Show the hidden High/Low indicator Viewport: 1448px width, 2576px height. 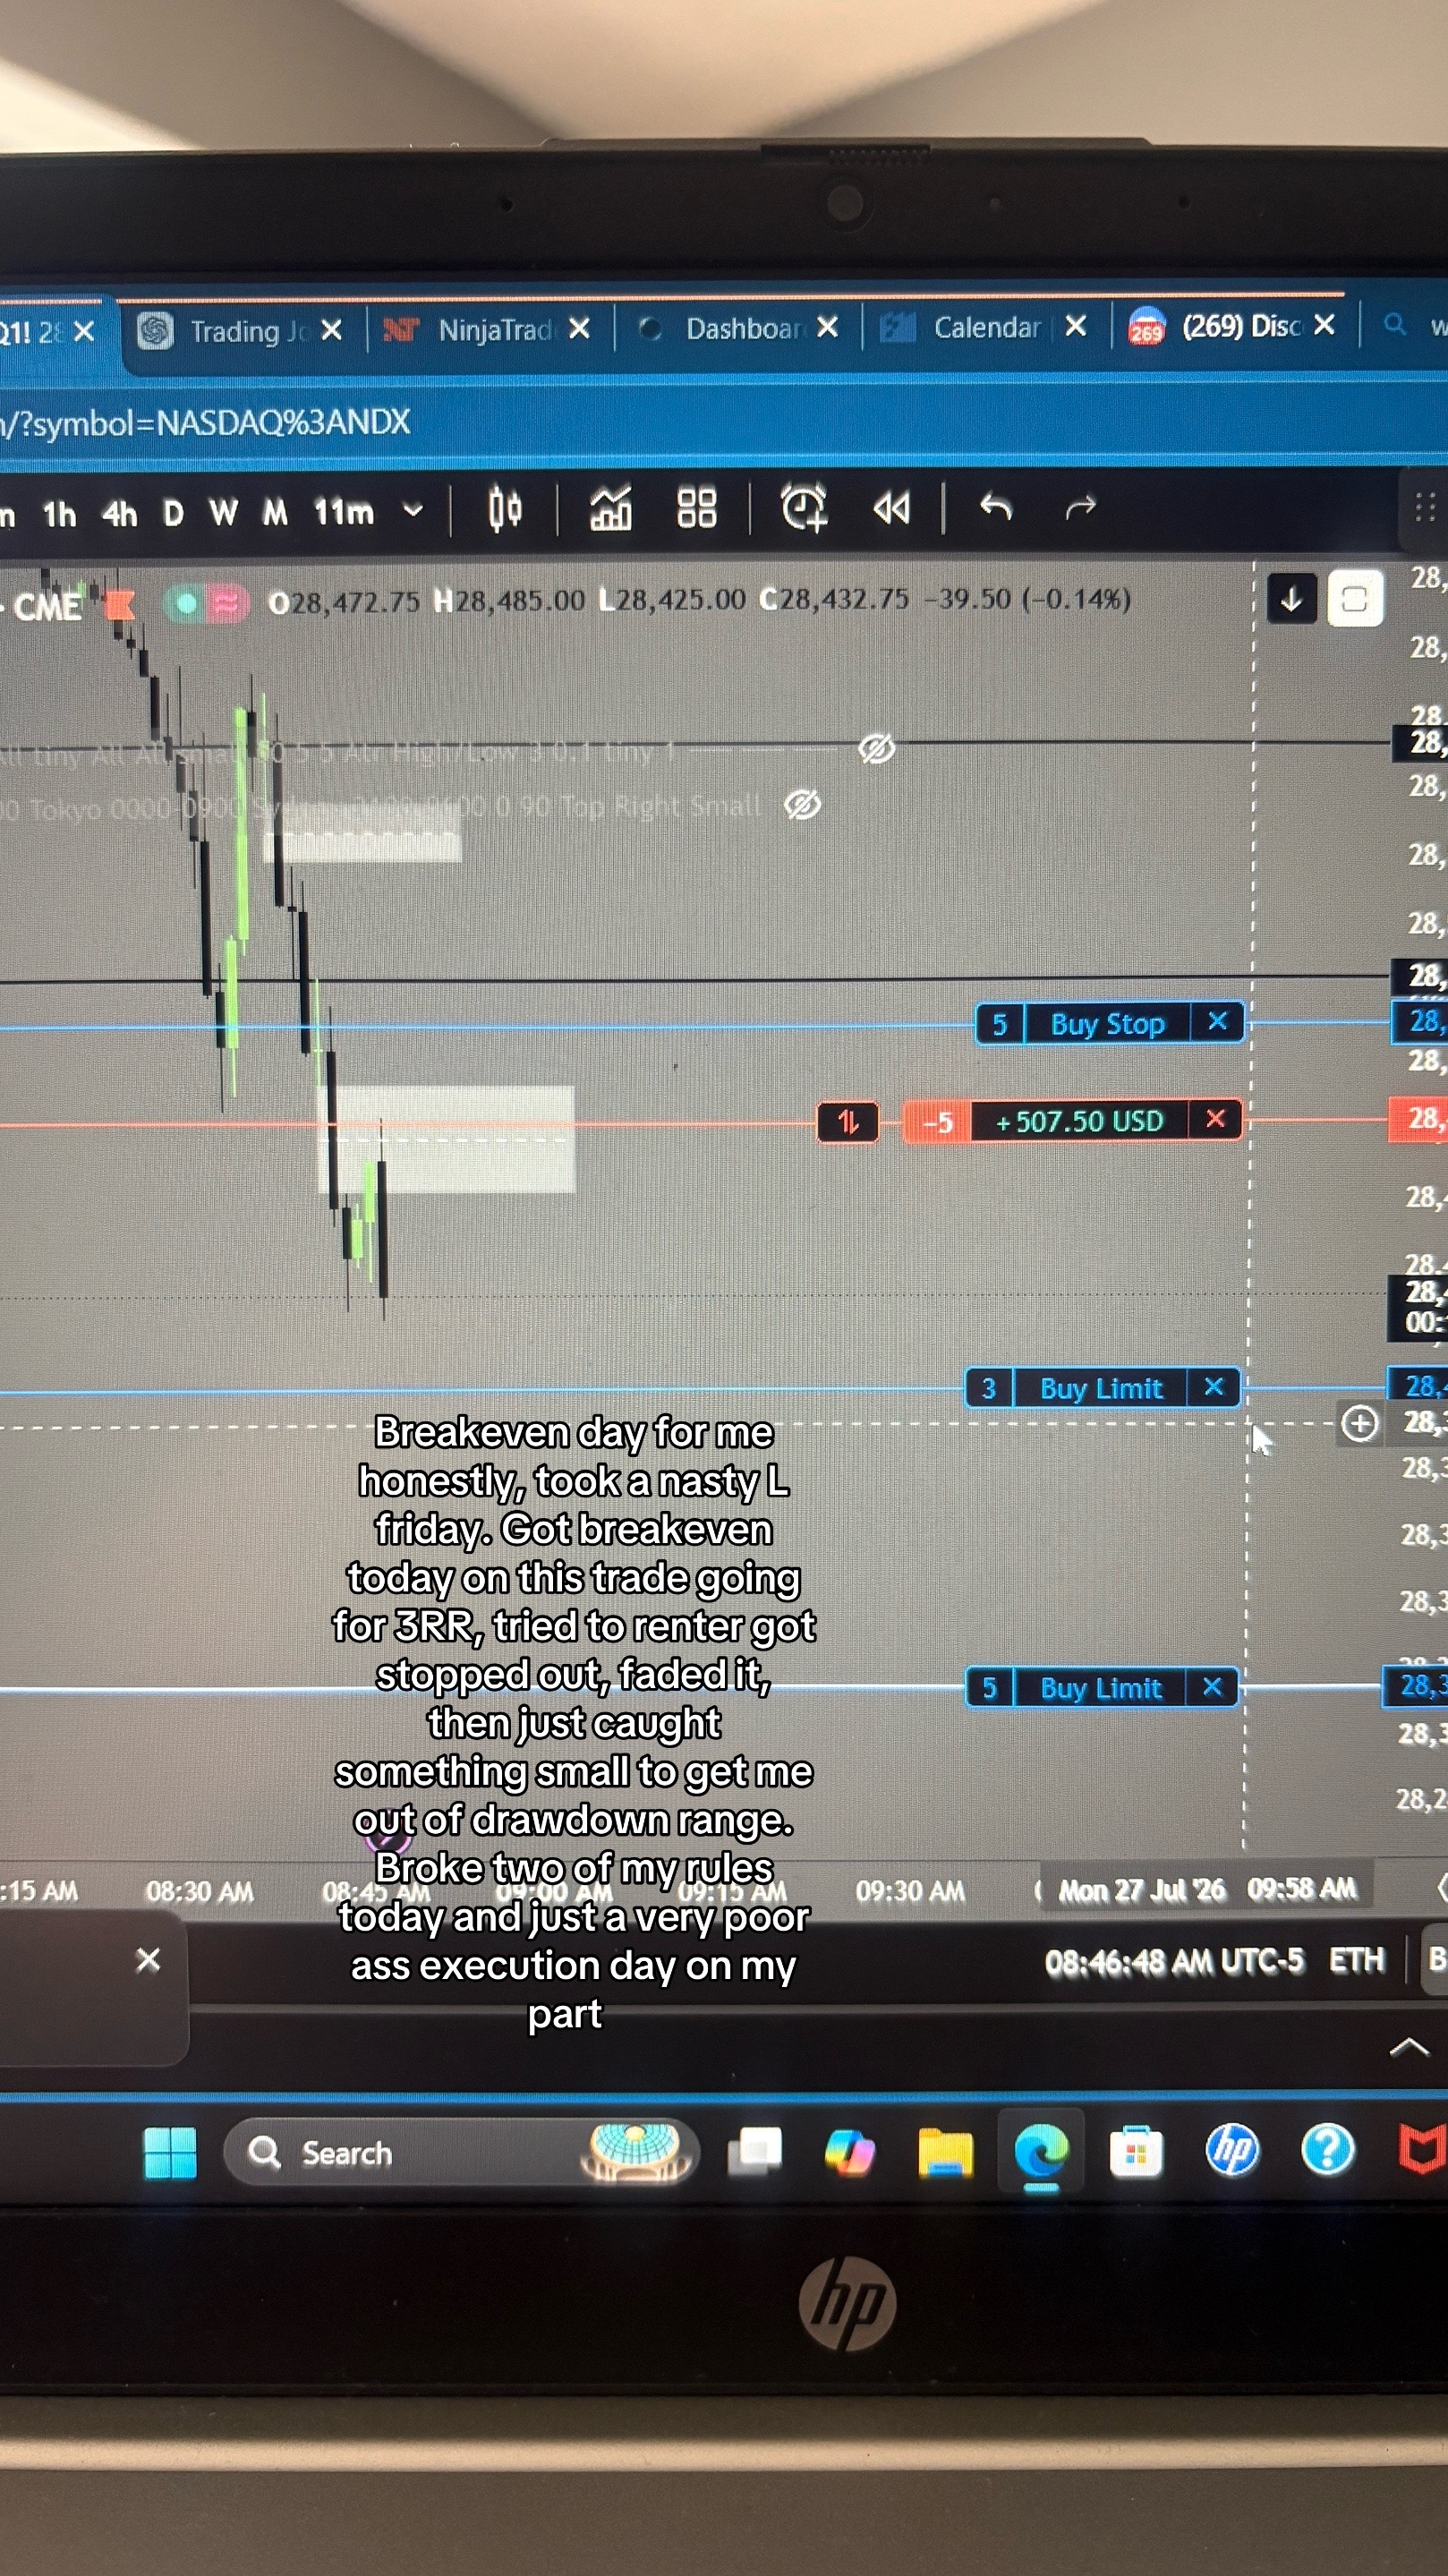click(876, 749)
